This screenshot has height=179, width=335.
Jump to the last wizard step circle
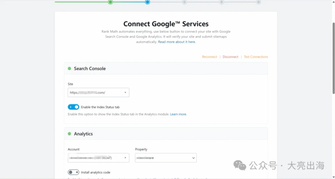(258, 2)
